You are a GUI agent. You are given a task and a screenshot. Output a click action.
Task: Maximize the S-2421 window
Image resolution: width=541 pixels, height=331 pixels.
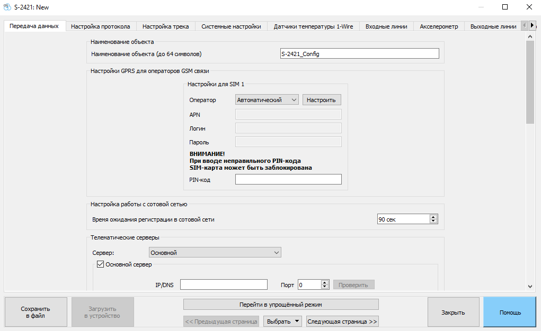click(x=505, y=7)
